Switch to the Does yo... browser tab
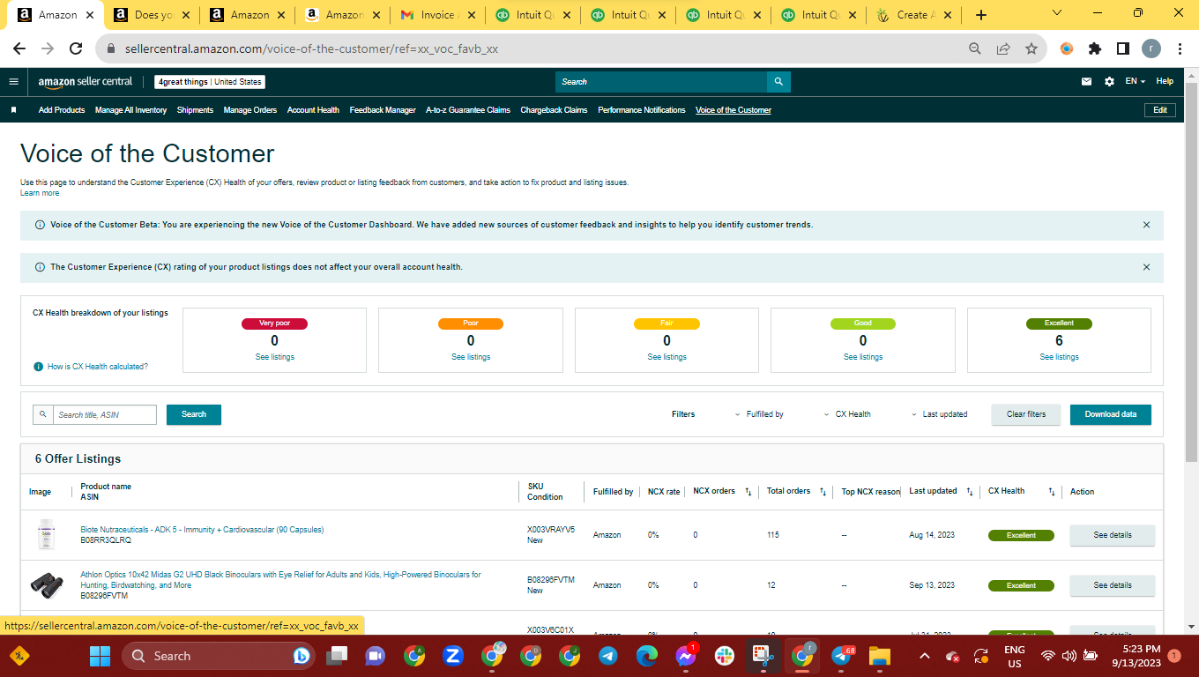 (150, 15)
